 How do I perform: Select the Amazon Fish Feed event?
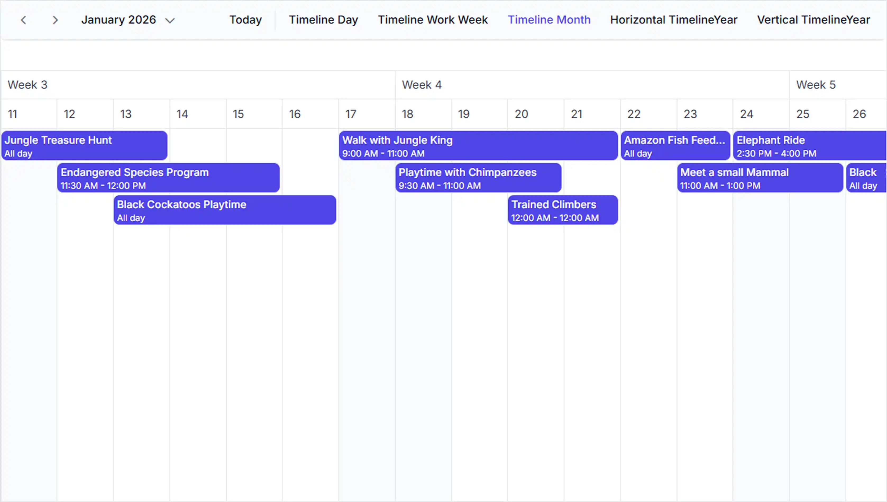[x=676, y=145]
